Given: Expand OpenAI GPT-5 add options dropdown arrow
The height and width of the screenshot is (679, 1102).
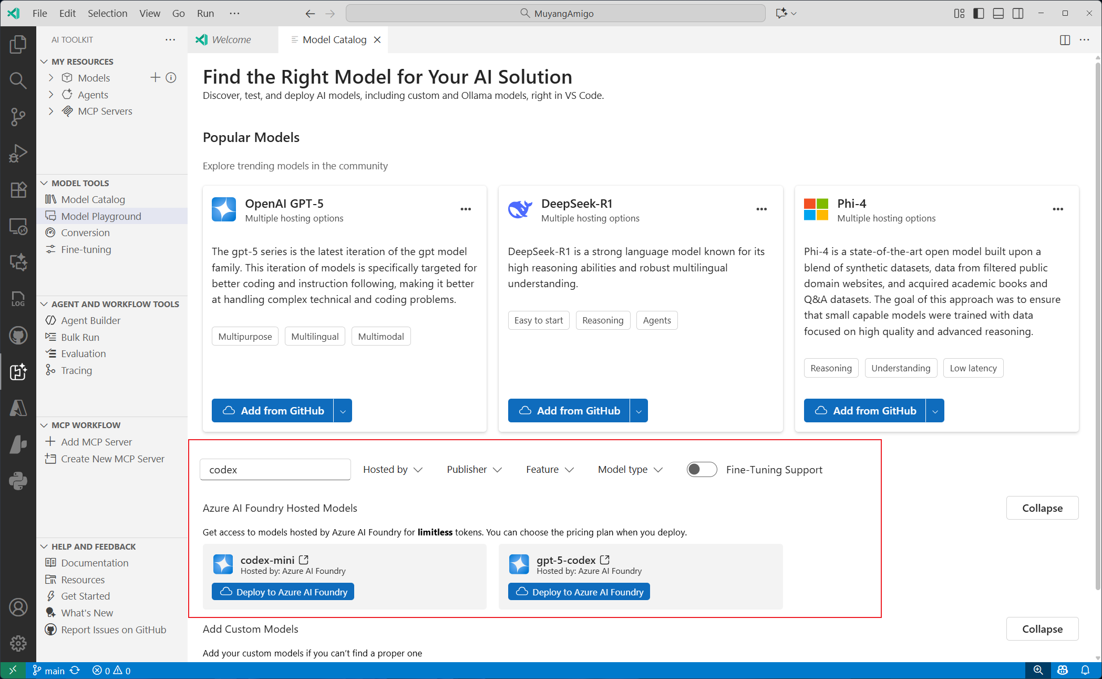Looking at the screenshot, I should pyautogui.click(x=343, y=411).
